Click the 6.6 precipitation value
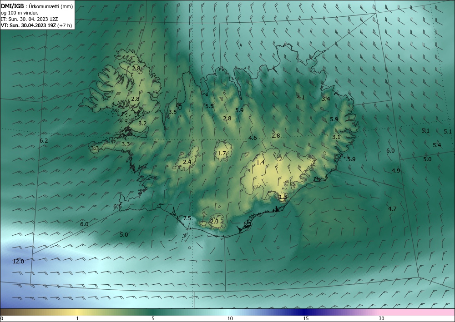This screenshot has width=455, height=322. coord(117,207)
